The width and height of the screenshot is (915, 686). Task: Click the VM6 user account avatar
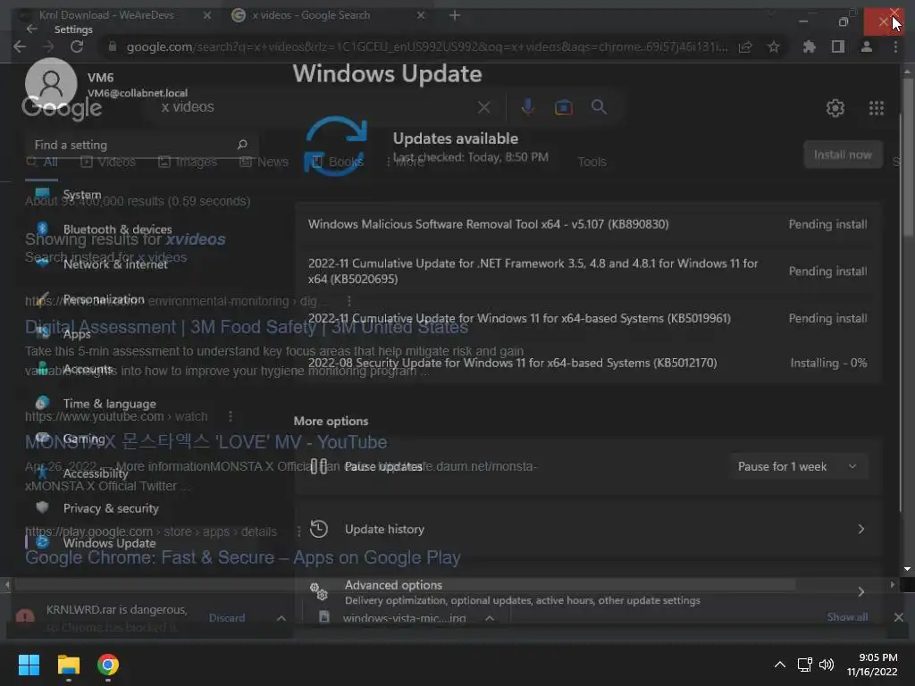pyautogui.click(x=51, y=83)
